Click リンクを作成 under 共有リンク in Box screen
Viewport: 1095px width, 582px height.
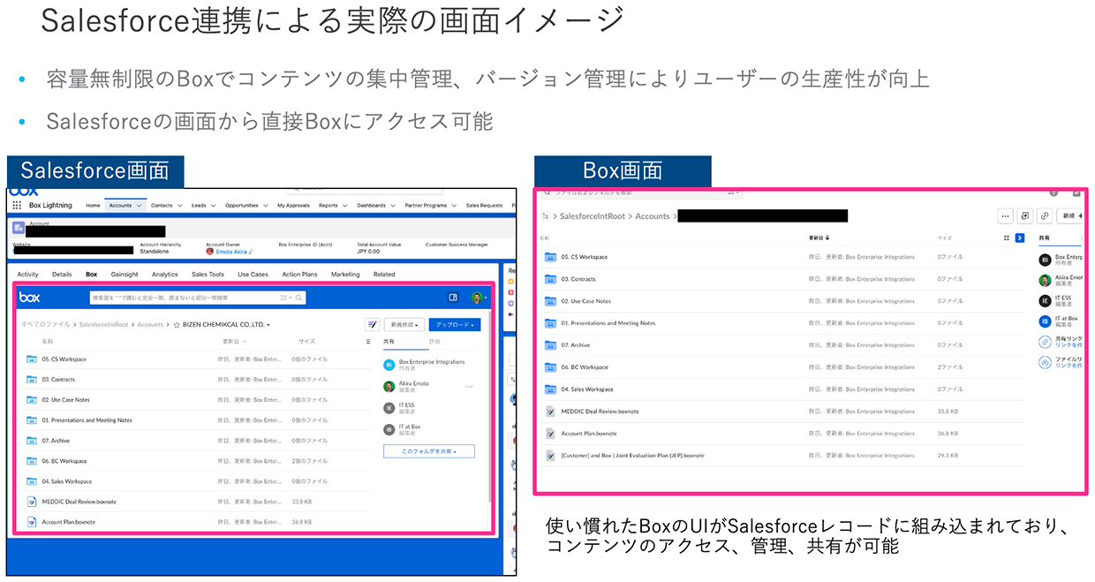[1067, 345]
